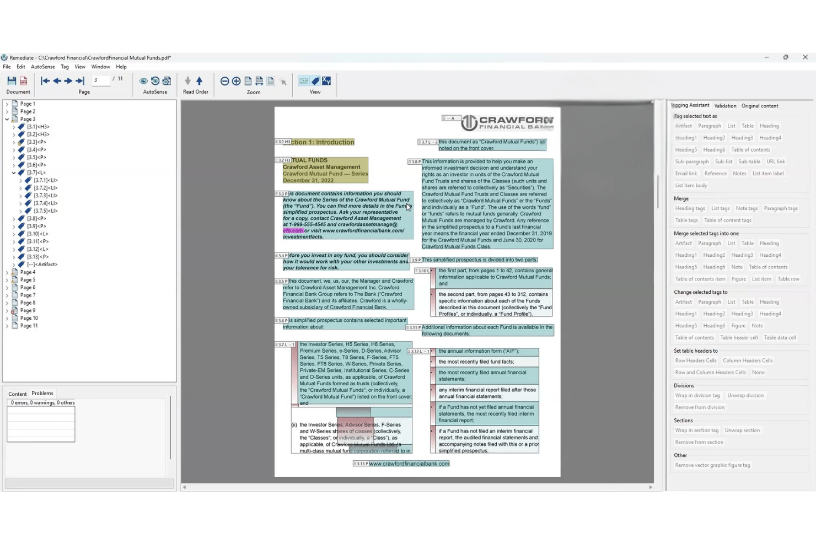Zoom in with plus icon
Viewport: 816px width, 544px height.
(236, 81)
